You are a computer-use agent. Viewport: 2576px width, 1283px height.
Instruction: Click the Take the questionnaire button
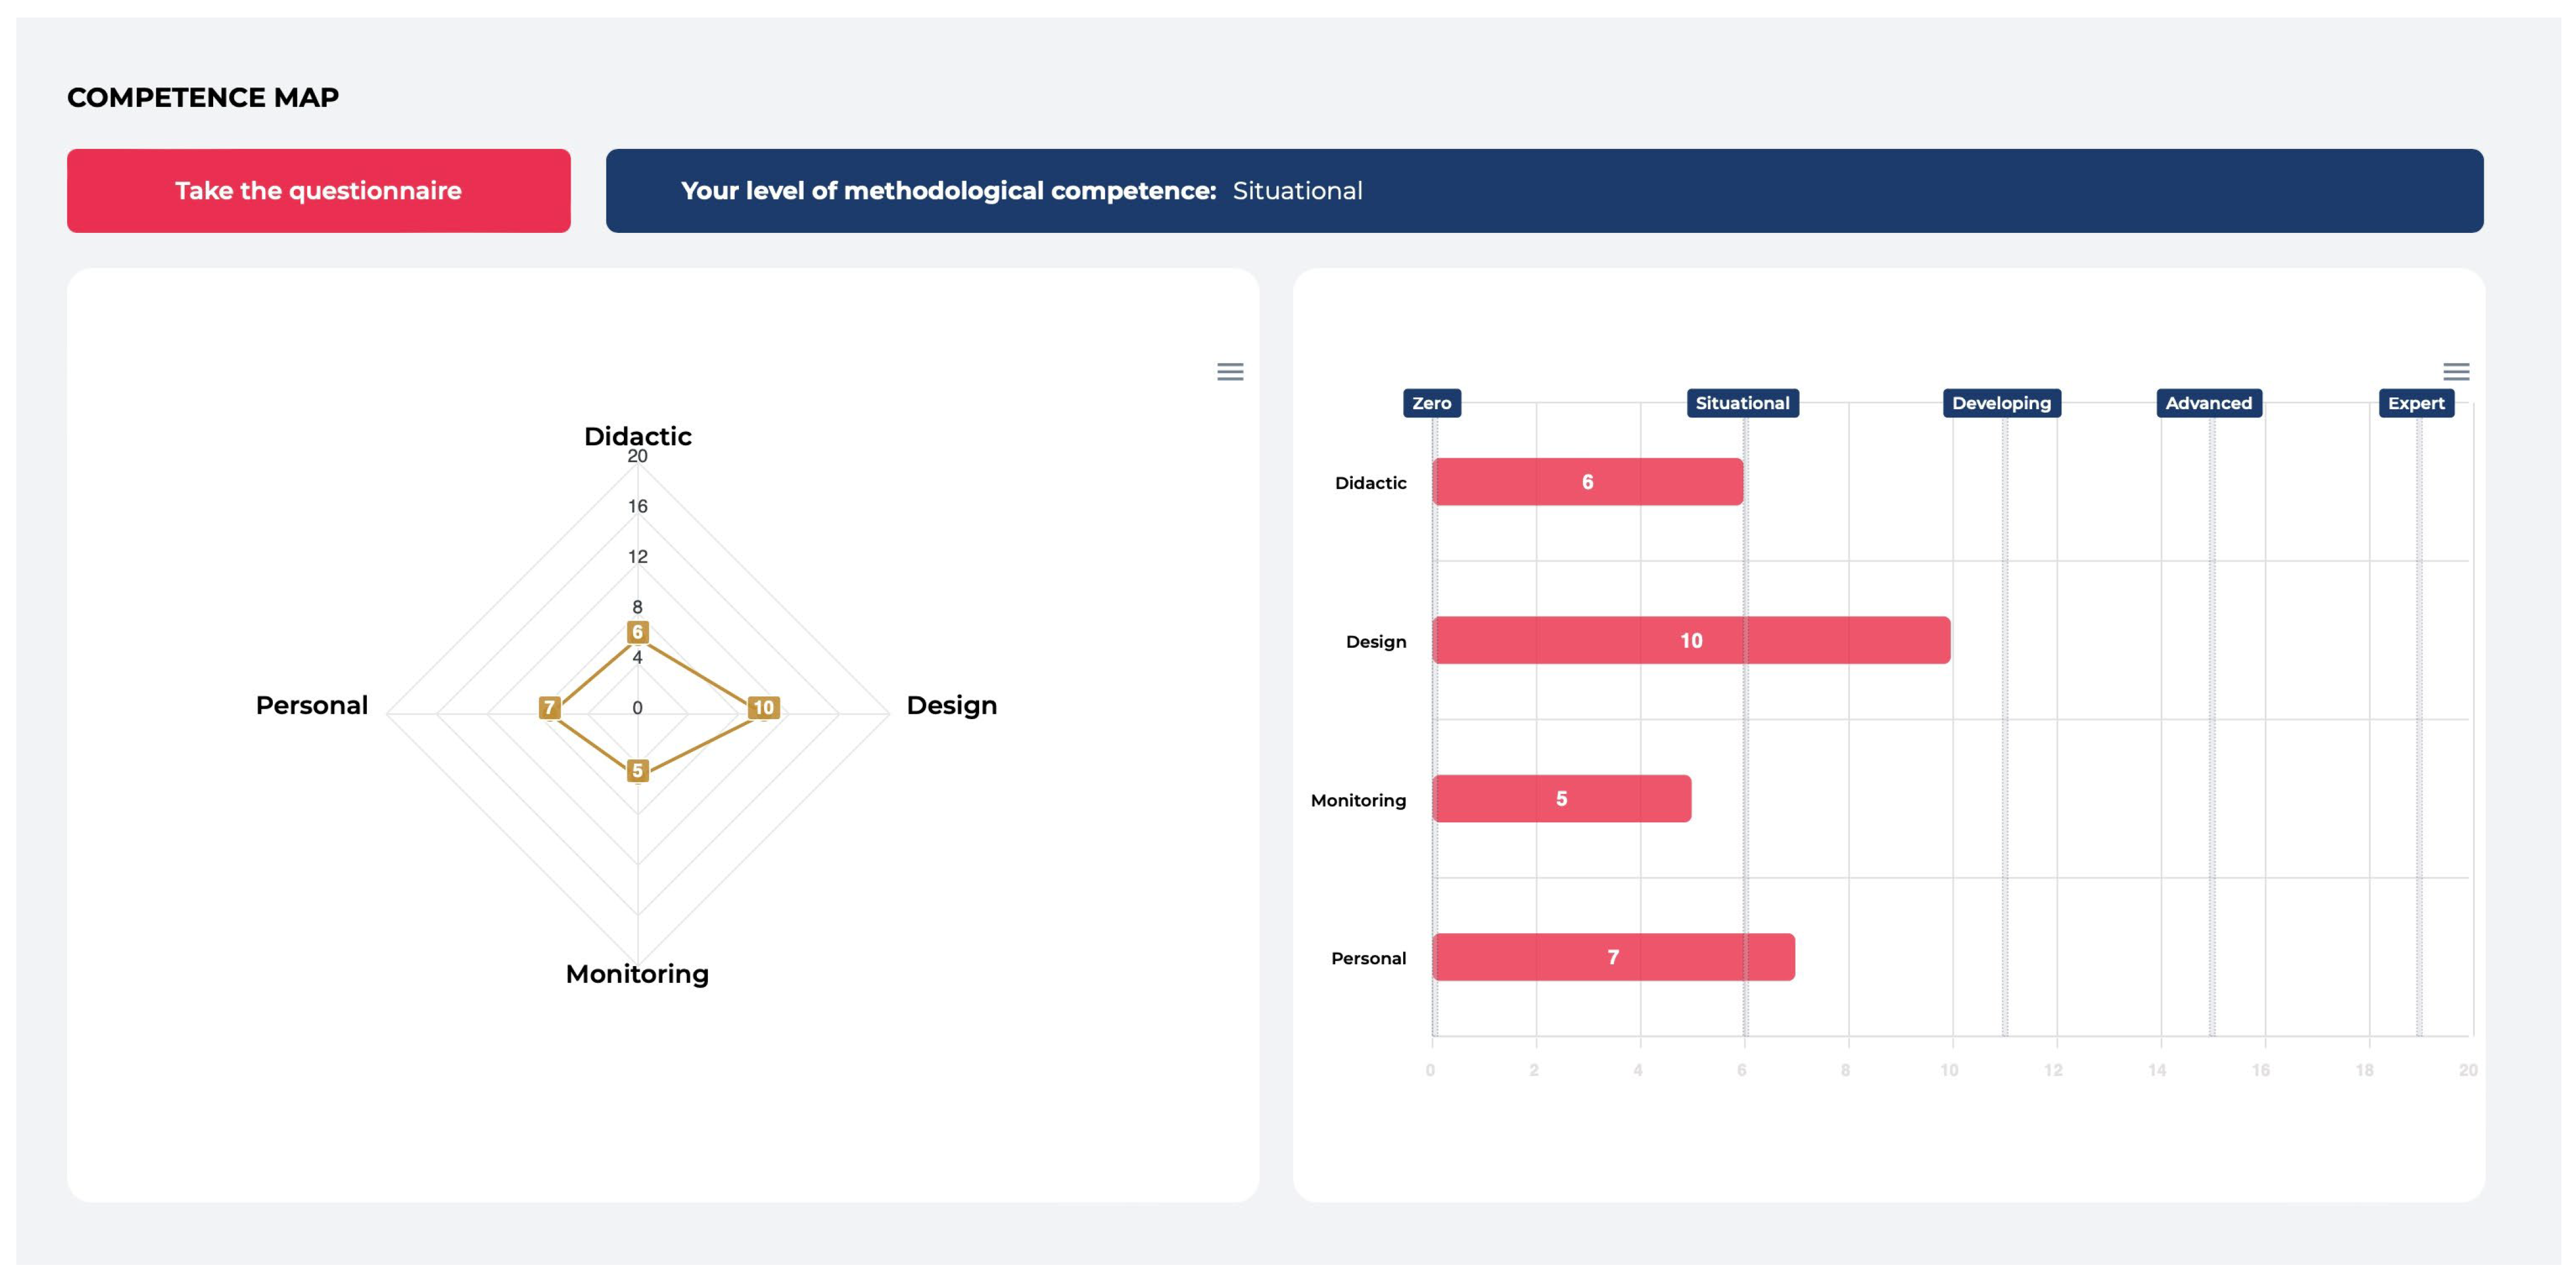coord(318,191)
